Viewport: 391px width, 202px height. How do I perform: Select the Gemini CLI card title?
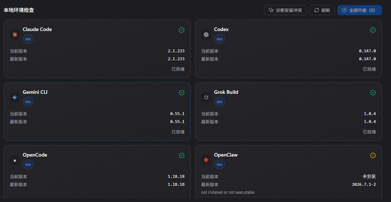click(35, 92)
